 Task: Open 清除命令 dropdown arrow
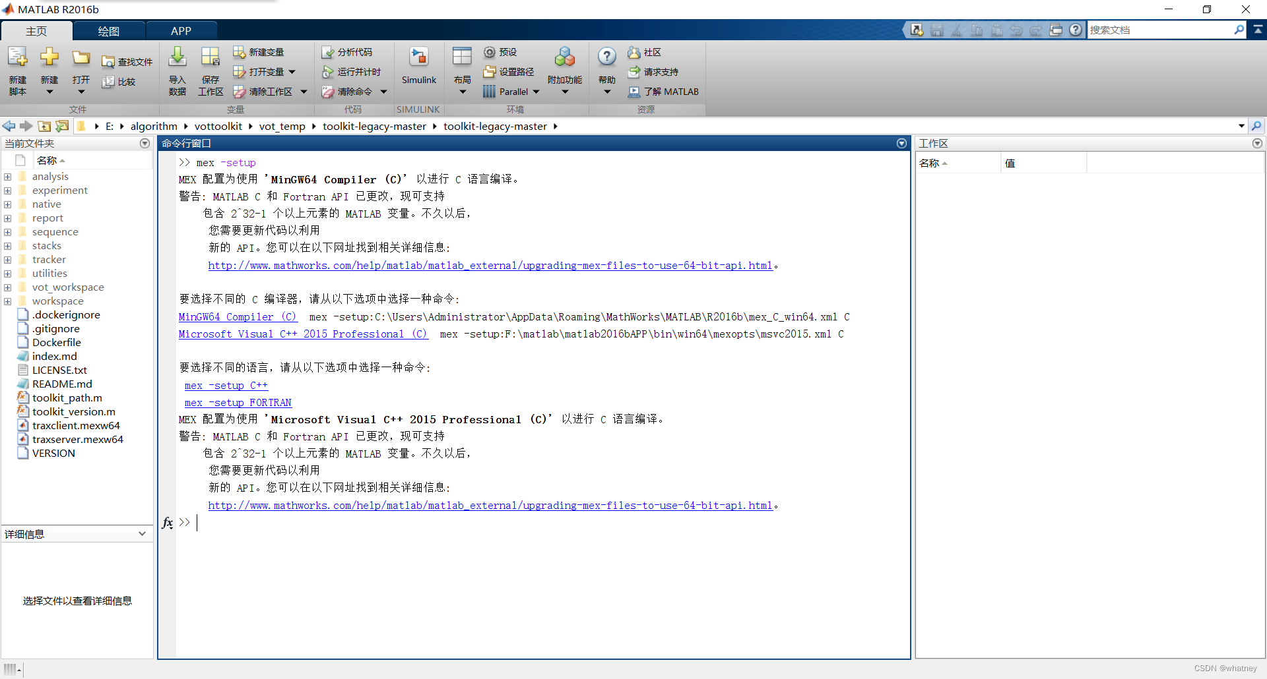[383, 92]
